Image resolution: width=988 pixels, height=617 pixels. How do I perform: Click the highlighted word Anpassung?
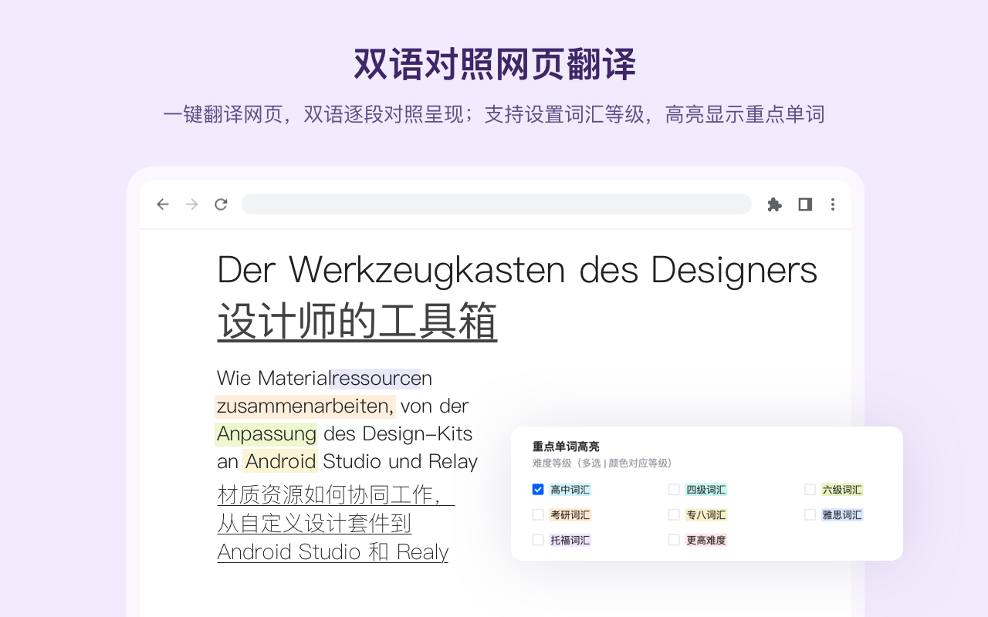click(x=266, y=433)
